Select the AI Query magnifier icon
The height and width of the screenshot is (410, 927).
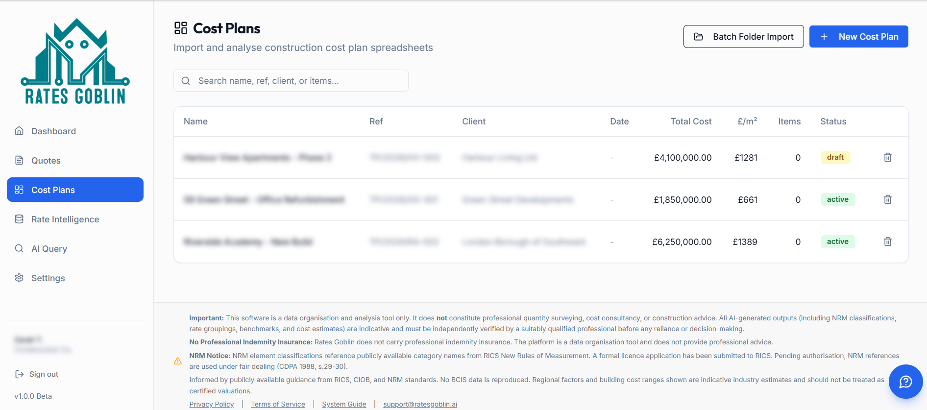click(x=19, y=248)
